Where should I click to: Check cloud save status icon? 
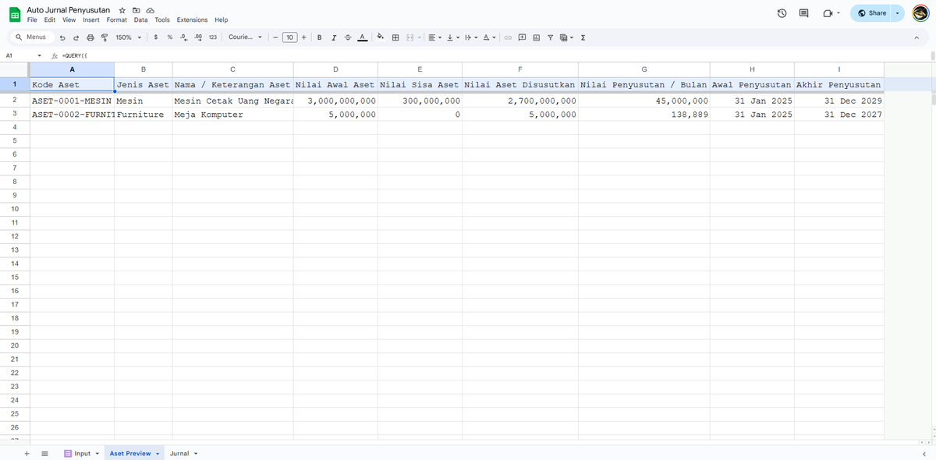pyautogui.click(x=151, y=9)
